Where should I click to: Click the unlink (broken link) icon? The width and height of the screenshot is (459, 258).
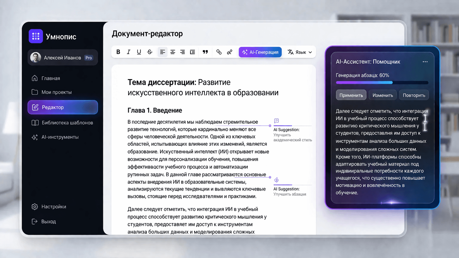click(230, 52)
